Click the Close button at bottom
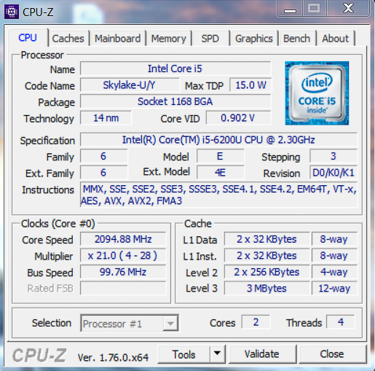Image resolution: width=375 pixels, height=371 pixels. (x=332, y=354)
